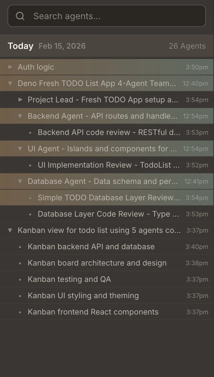
Task: Expand the Auth logic agent entry
Action: pyautogui.click(x=10, y=67)
